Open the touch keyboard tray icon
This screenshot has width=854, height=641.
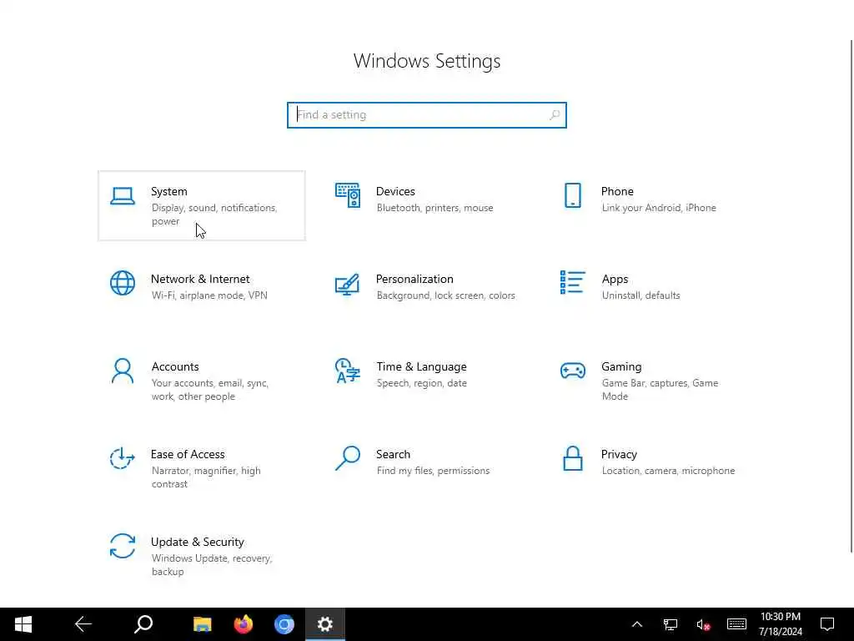pos(736,624)
